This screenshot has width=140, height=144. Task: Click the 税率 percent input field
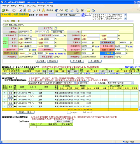pyautogui.click(x=27, y=53)
